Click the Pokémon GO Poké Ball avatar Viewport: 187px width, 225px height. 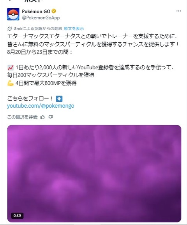[x=13, y=14]
